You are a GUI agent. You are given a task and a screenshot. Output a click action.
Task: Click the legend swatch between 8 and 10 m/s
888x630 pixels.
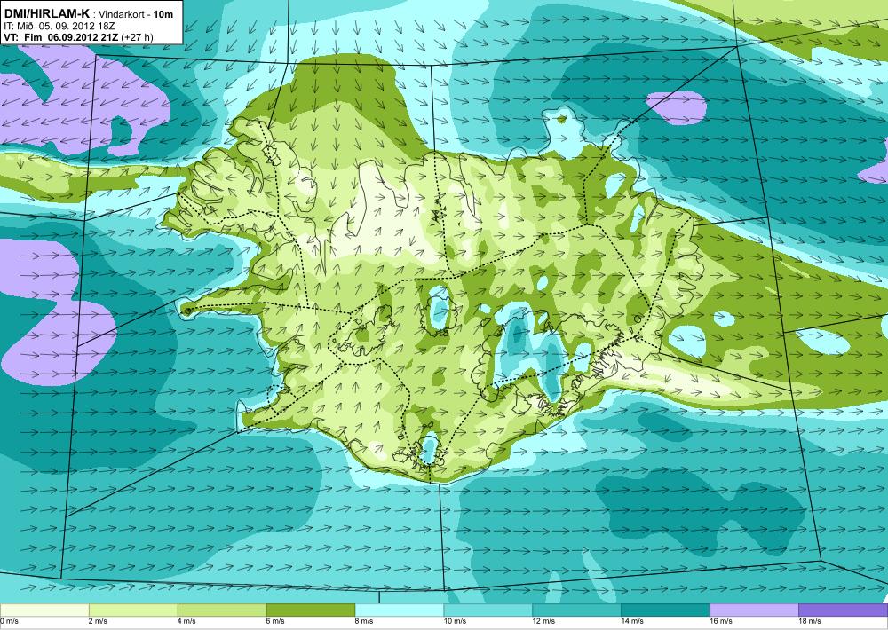400,610
